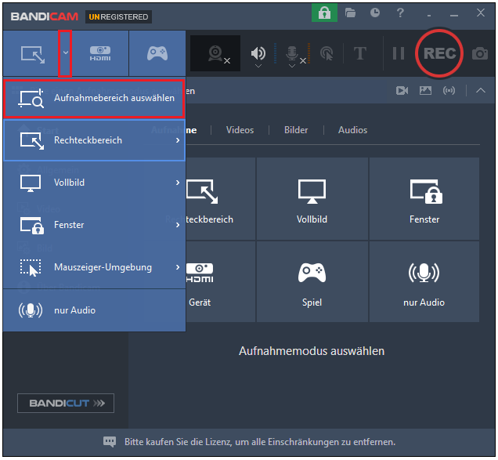Image resolution: width=498 pixels, height=460 pixels.
Task: Select Fenster in the dropdown menu
Action: (x=94, y=225)
